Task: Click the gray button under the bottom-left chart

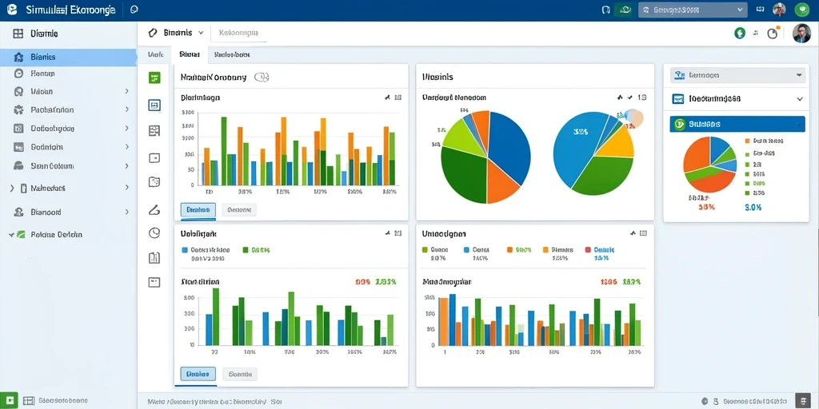Action: coord(240,374)
